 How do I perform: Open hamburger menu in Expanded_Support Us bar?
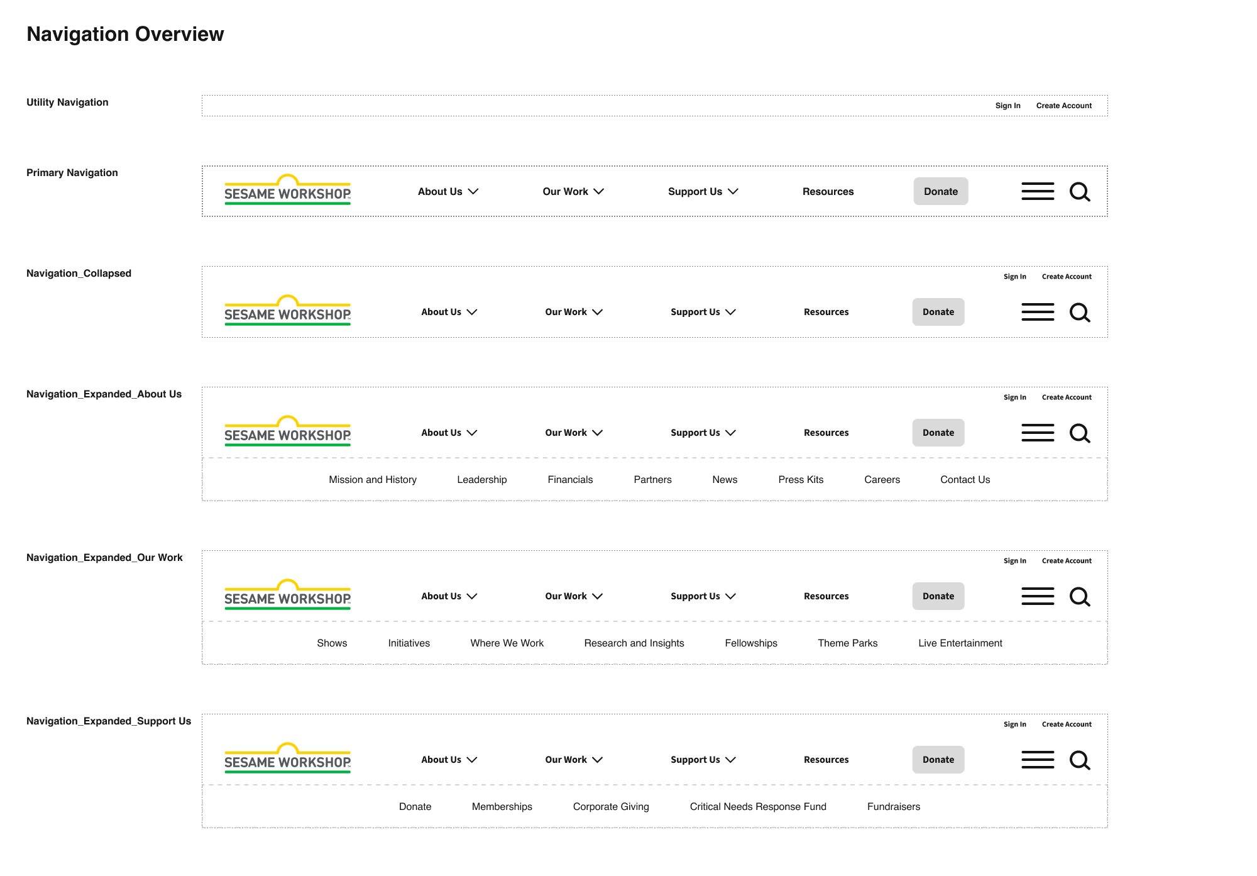pos(1038,760)
